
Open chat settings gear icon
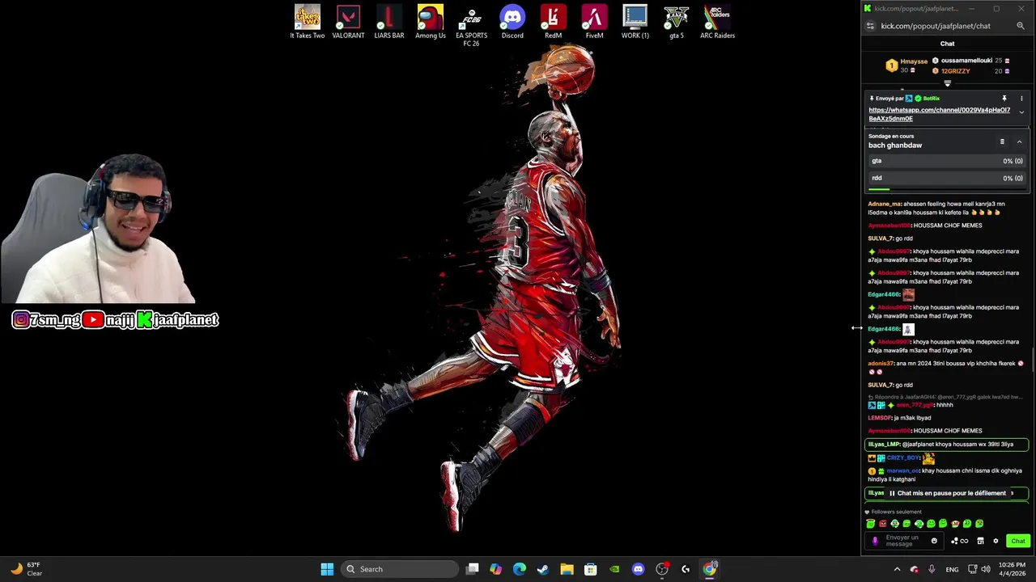click(996, 541)
